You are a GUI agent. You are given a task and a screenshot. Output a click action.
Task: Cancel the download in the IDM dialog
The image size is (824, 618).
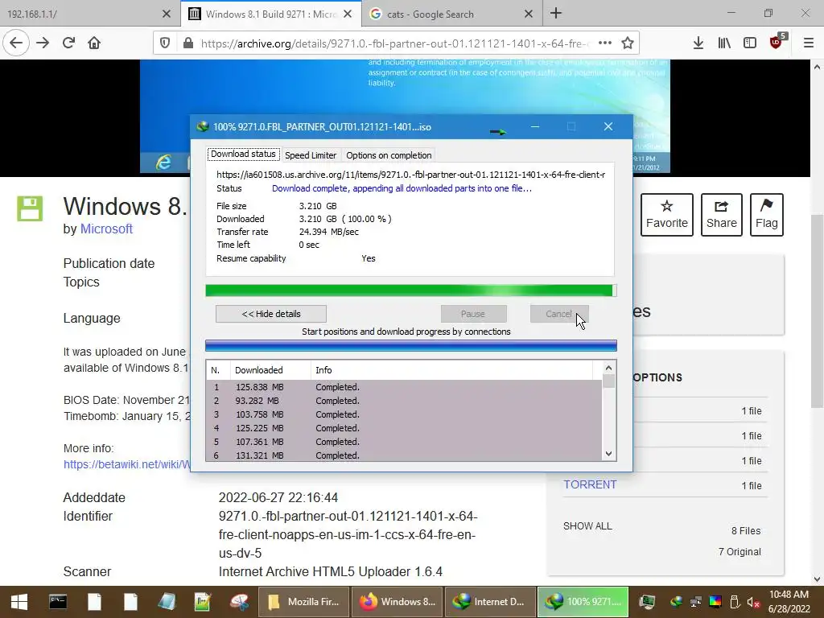pos(559,314)
